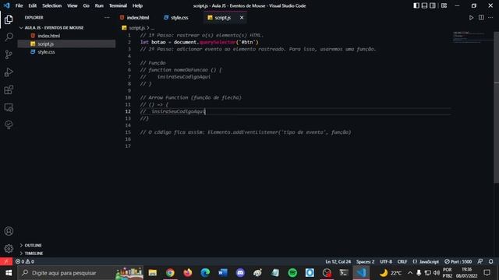Open Discord from the taskbar

(240, 273)
